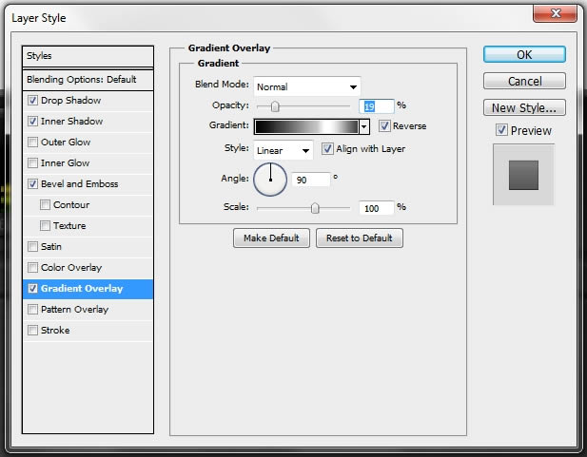
Task: Click the Opacity slider handle
Action: click(275, 106)
